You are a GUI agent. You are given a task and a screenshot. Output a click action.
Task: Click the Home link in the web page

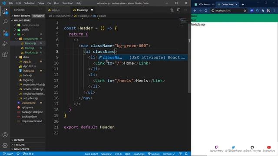pyautogui.click(x=194, y=16)
